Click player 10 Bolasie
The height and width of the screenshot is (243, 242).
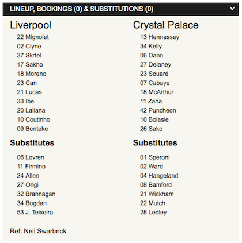coord(154,119)
